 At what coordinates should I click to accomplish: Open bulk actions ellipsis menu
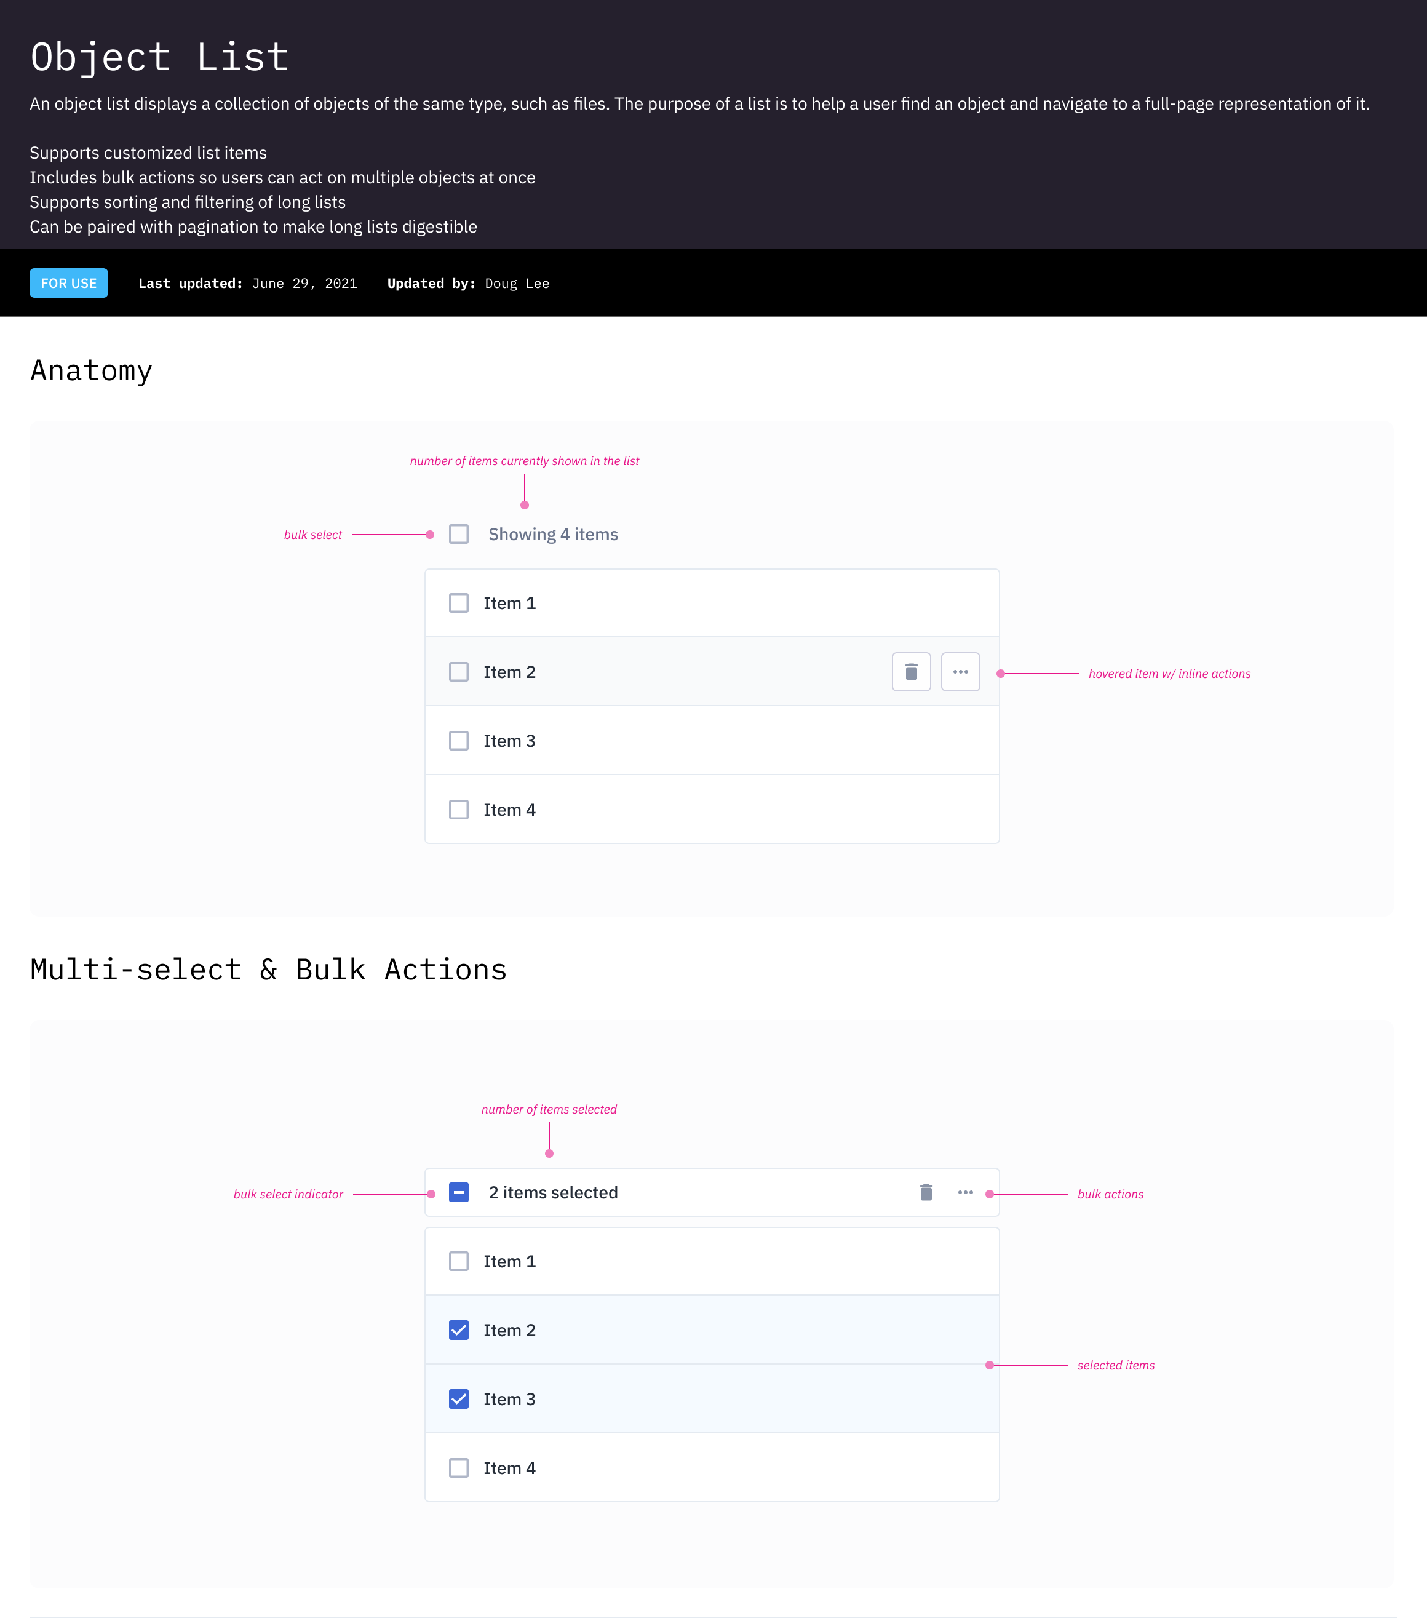pos(965,1192)
